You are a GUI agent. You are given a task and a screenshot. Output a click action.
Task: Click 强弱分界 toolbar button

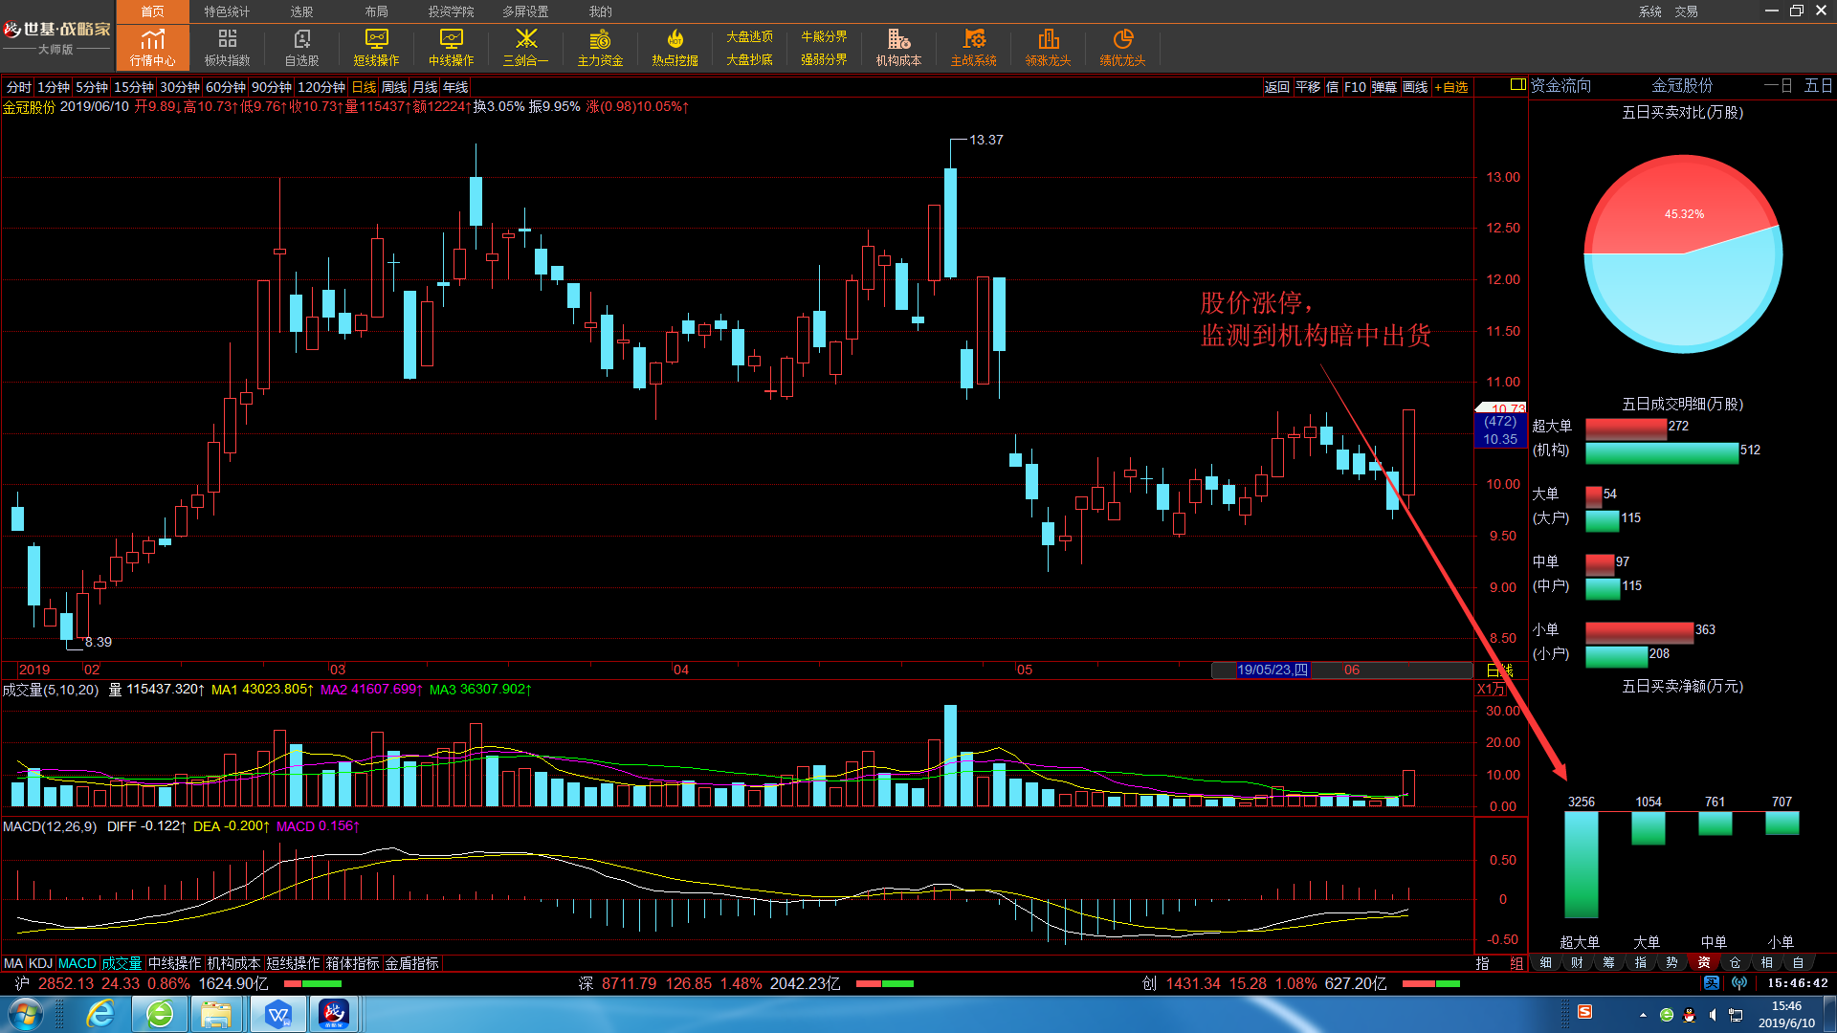pos(824,59)
